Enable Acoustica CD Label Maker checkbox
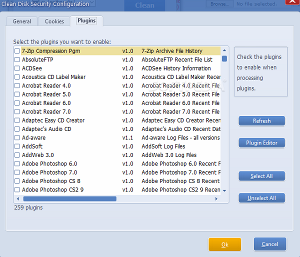This screenshot has height=257, width=300. pos(17,77)
